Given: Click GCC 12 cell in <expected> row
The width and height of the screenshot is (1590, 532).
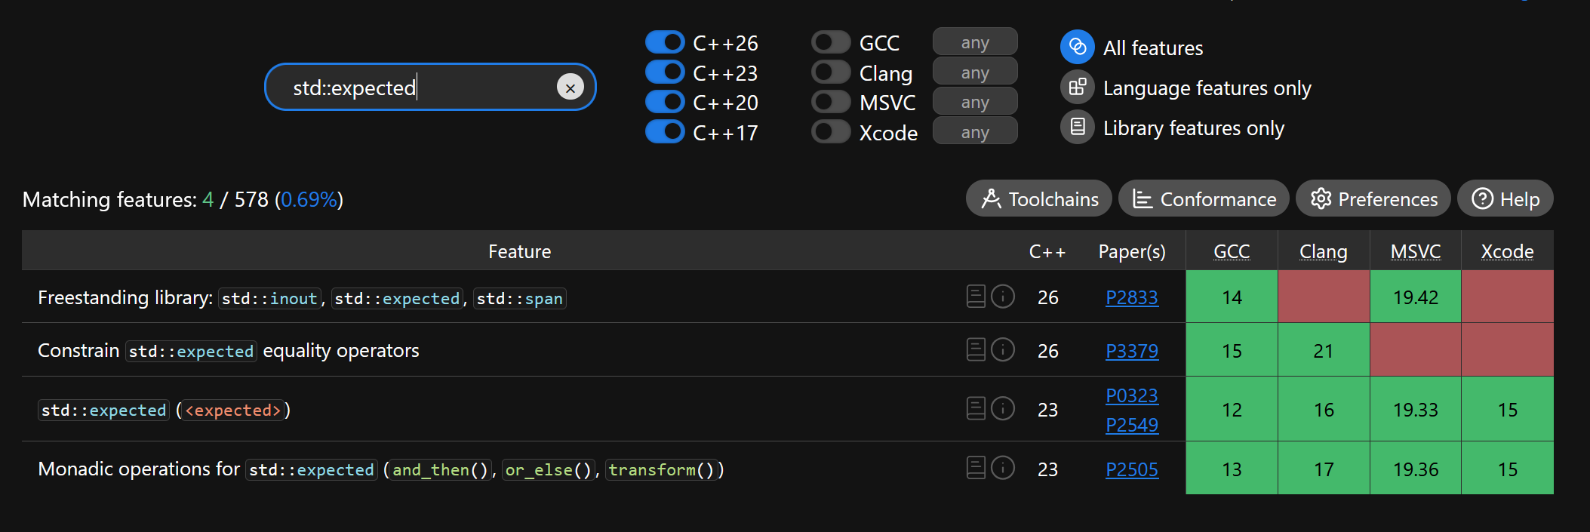Looking at the screenshot, I should pyautogui.click(x=1232, y=409).
